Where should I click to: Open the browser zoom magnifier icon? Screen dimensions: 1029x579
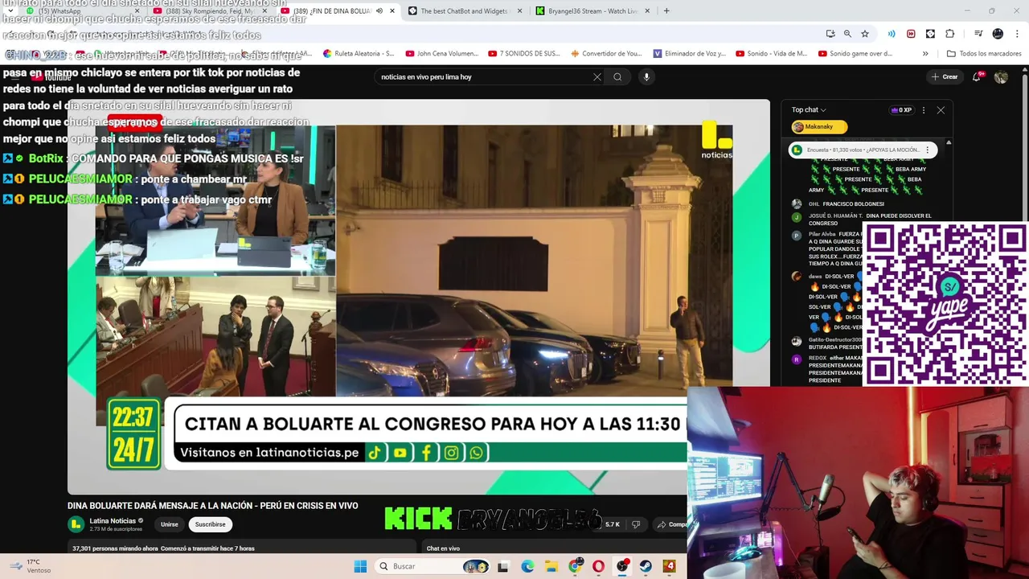[847, 34]
